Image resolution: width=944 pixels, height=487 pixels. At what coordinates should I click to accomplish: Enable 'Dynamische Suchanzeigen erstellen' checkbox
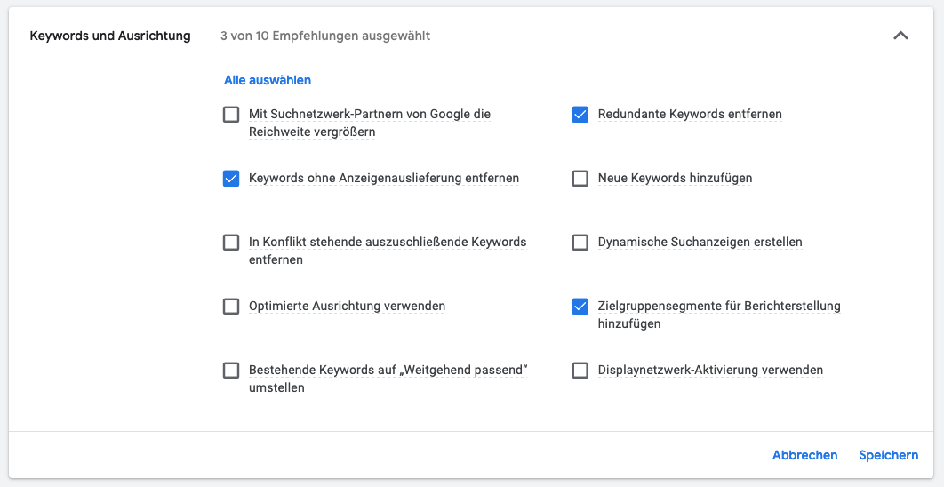[580, 243]
